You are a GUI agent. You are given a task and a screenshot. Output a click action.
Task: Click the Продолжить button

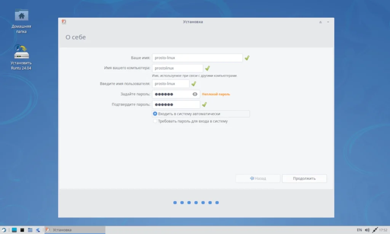(304, 178)
